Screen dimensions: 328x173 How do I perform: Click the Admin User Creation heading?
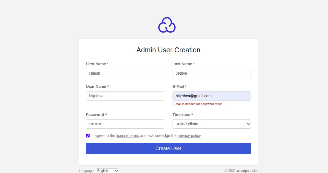(x=168, y=50)
